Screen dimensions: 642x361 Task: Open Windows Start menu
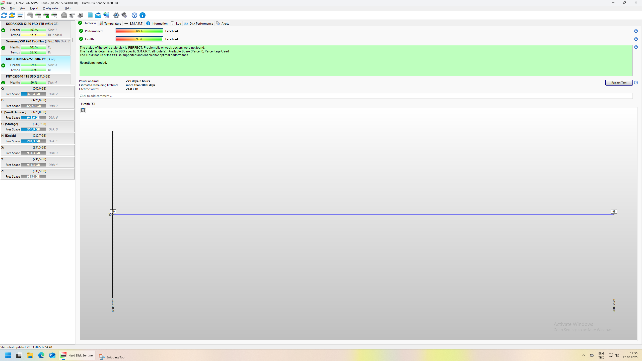point(8,355)
